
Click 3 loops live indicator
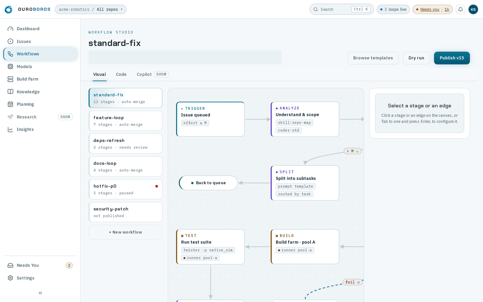(x=393, y=9)
